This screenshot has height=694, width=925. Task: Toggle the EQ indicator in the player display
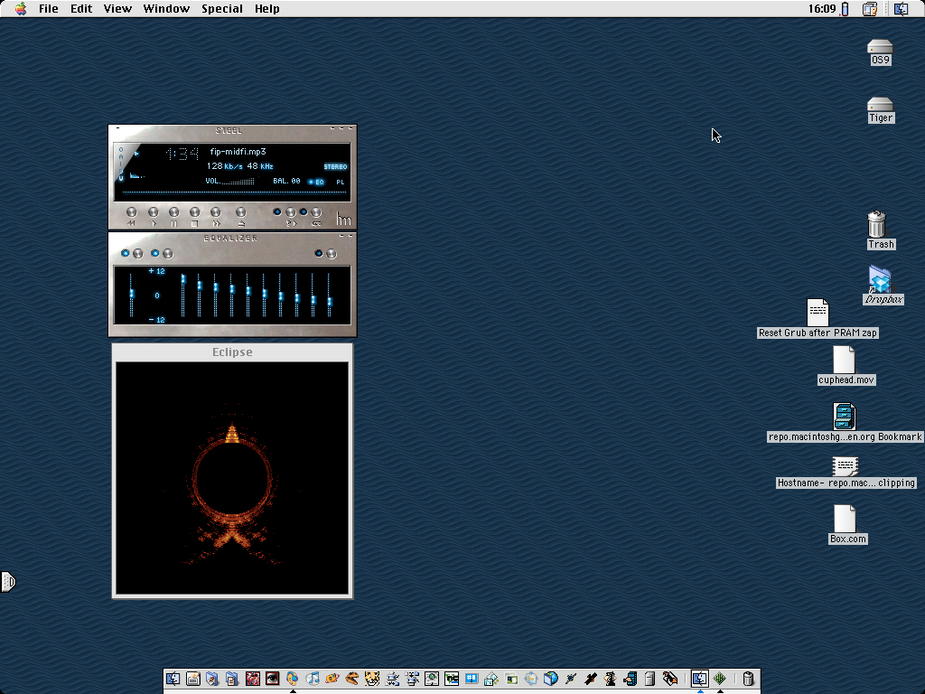tap(316, 182)
